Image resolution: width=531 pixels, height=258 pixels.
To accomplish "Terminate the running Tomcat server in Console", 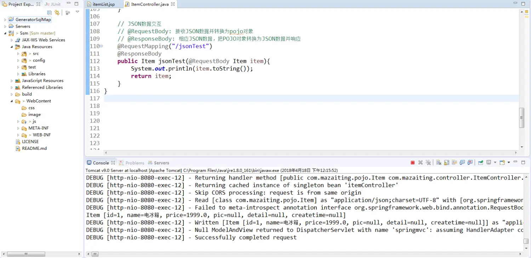I will point(412,163).
